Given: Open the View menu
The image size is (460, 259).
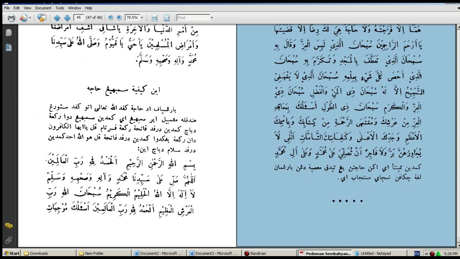Looking at the screenshot, I should (x=27, y=8).
